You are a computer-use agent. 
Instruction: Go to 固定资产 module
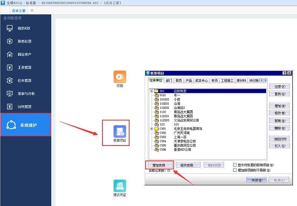[x=24, y=55]
